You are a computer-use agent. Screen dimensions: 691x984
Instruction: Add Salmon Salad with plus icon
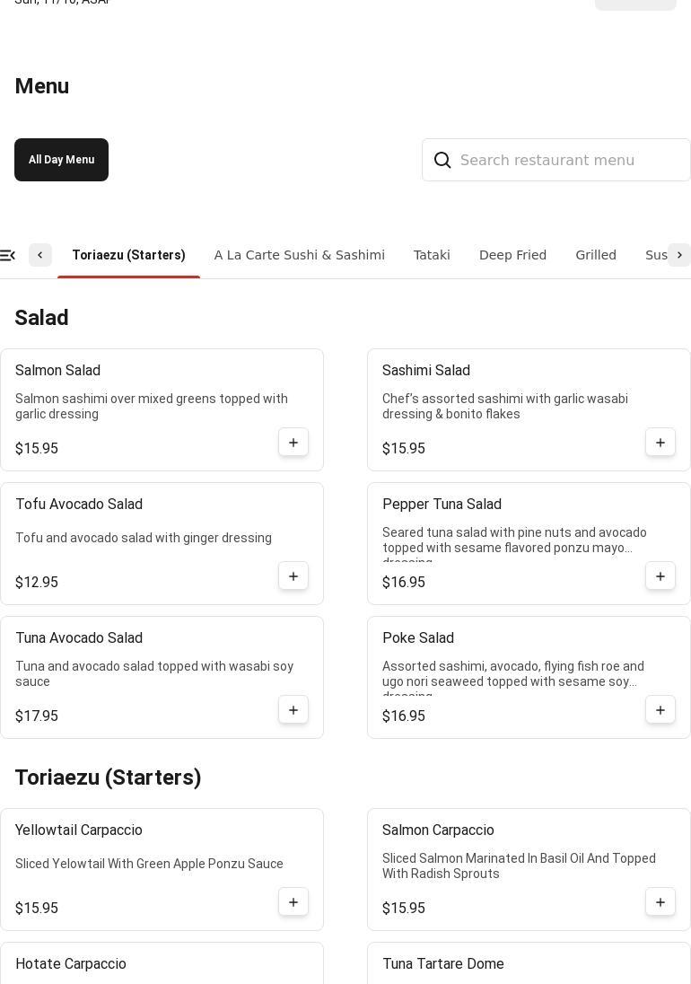pyautogui.click(x=293, y=443)
